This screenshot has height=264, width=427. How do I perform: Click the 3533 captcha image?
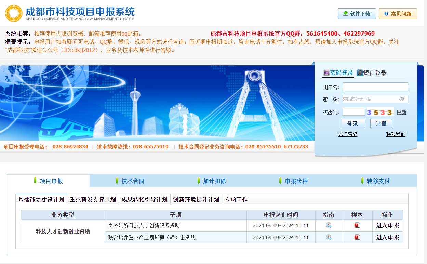[x=380, y=112]
